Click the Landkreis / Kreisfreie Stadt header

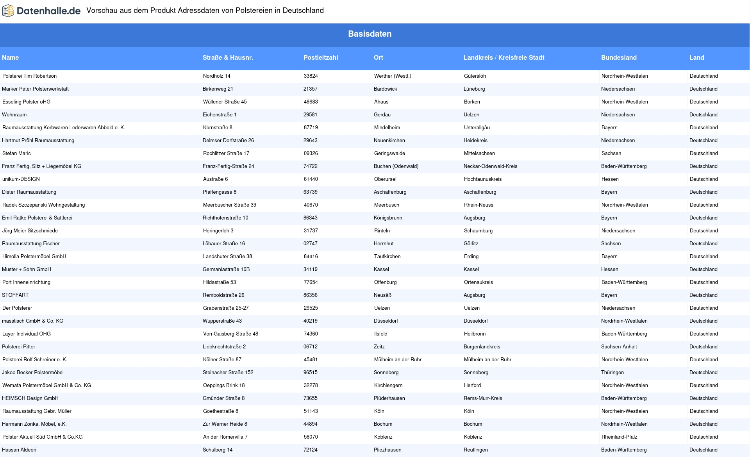[x=504, y=57]
